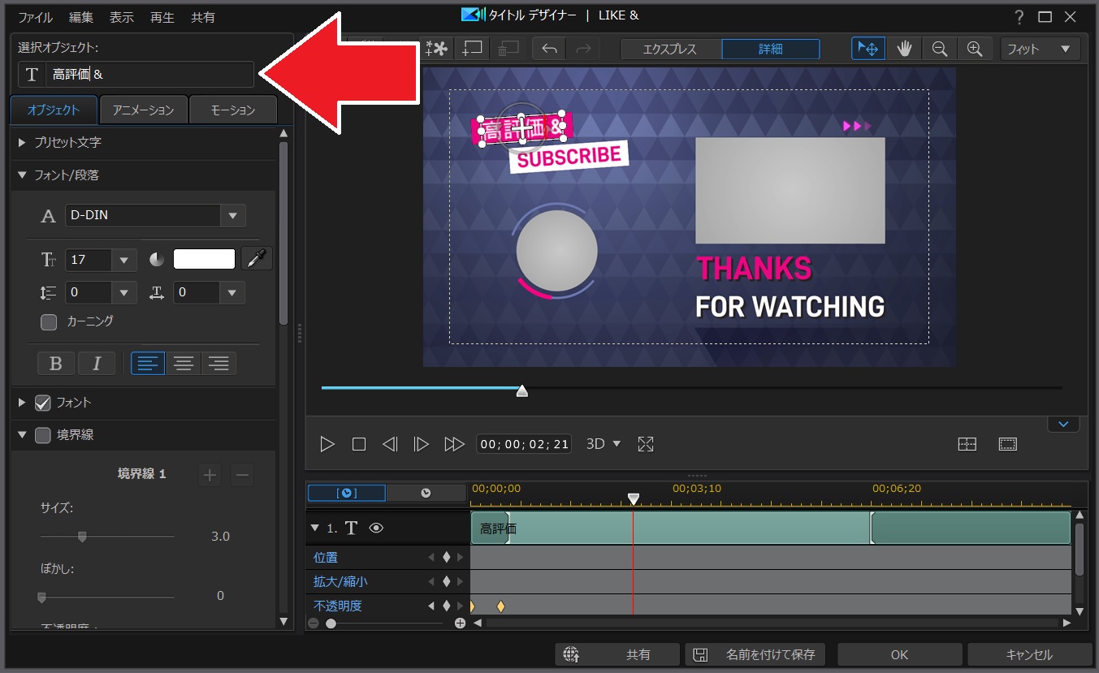The image size is (1099, 673).
Task: Switch to エクスプレス mode
Action: pos(670,49)
